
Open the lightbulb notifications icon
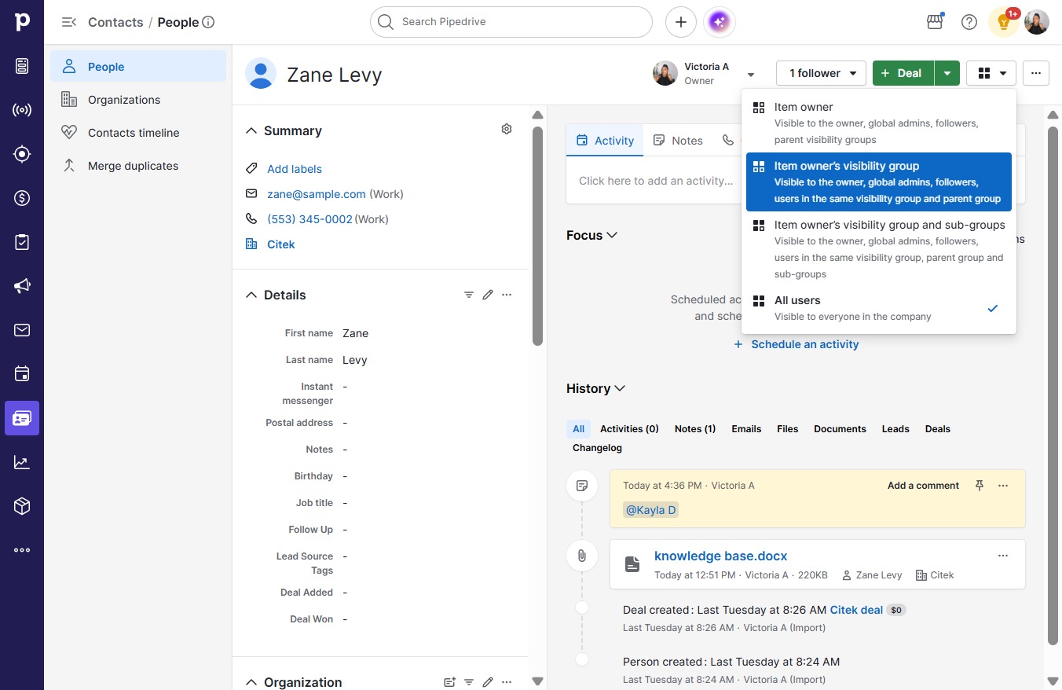pyautogui.click(x=1004, y=22)
